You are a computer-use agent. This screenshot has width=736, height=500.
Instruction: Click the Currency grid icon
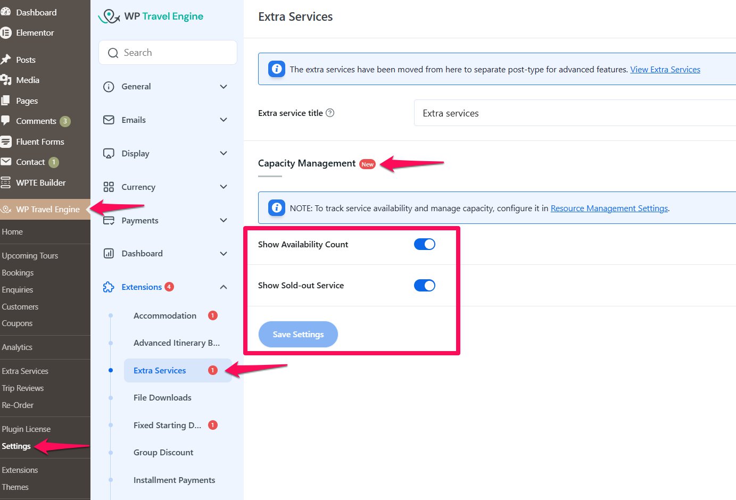click(109, 187)
